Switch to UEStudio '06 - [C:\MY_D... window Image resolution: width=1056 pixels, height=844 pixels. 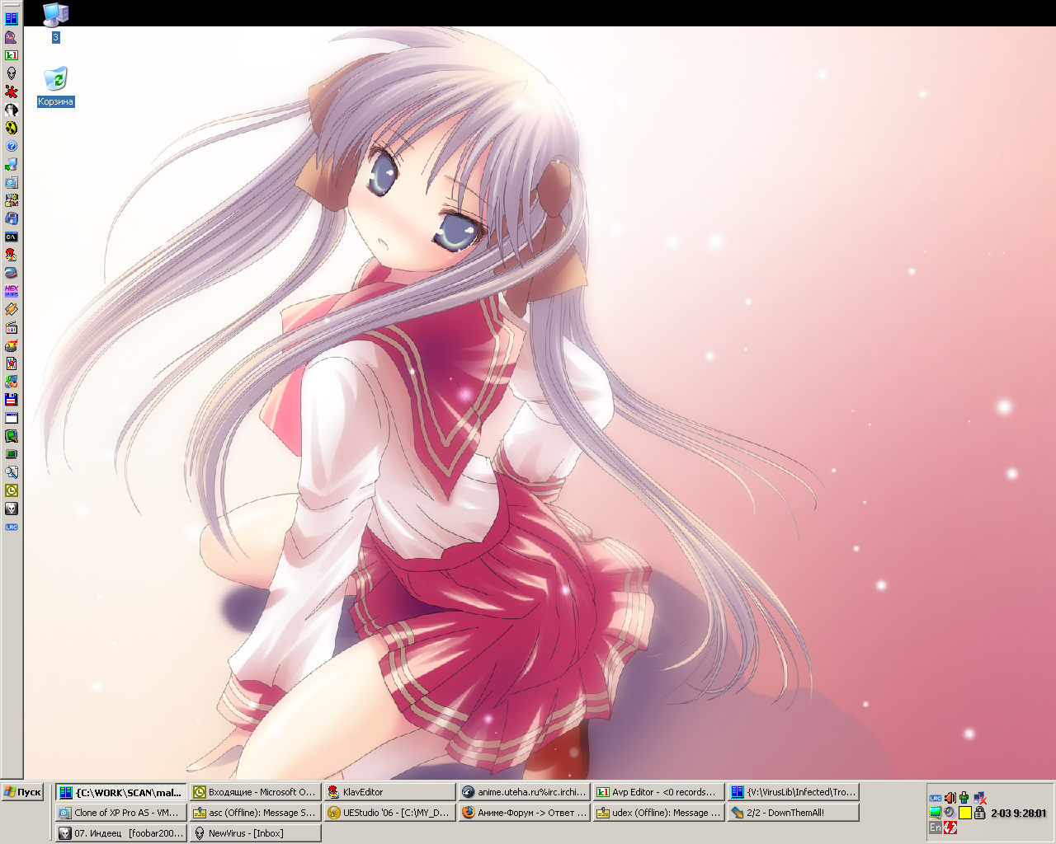390,813
